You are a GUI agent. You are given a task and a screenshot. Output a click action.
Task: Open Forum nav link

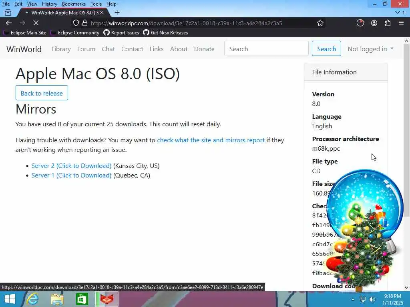pos(86,49)
